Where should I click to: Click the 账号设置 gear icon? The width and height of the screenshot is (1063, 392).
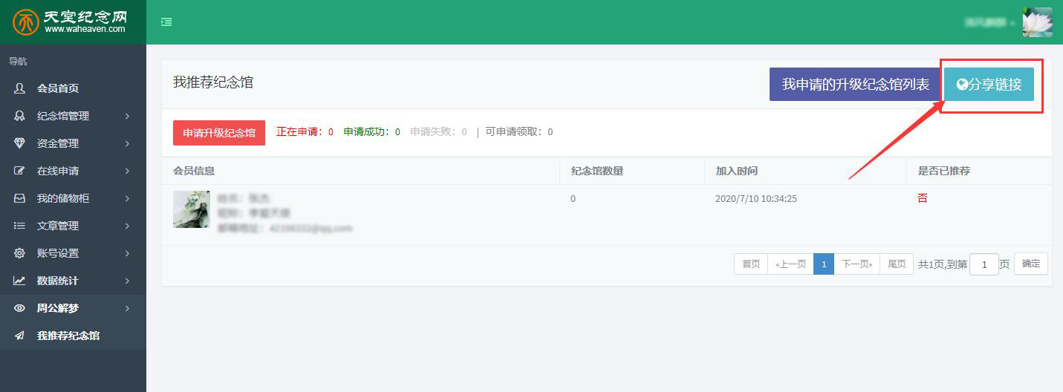click(x=20, y=253)
